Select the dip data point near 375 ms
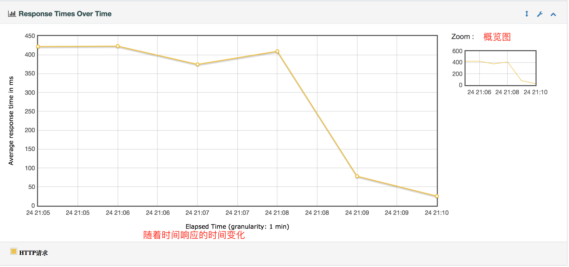This screenshot has width=569, height=267. click(197, 64)
